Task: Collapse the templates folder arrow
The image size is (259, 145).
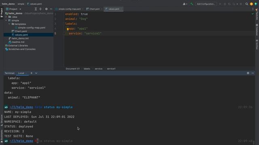Action: point(9,24)
